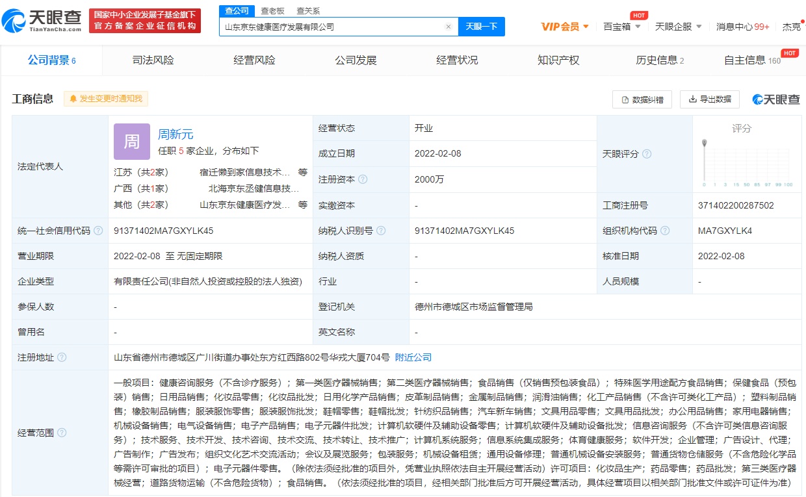Open legal representative 周新元 profile link
Image resolution: width=806 pixels, height=497 pixels.
pos(175,134)
